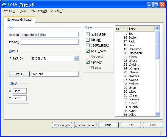The image size is (167, 137).
Task: Open the ファイル(F) menu
Action: 9,11
